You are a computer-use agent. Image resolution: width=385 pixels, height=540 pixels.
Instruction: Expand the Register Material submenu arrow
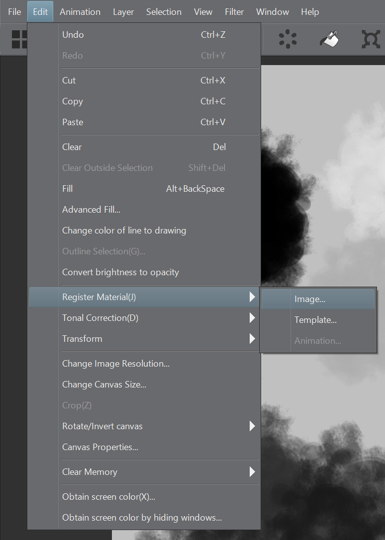tap(252, 297)
